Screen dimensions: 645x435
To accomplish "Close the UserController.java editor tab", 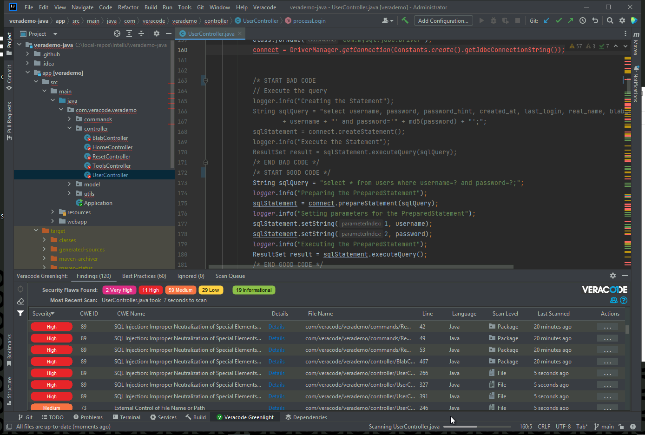I will point(240,33).
